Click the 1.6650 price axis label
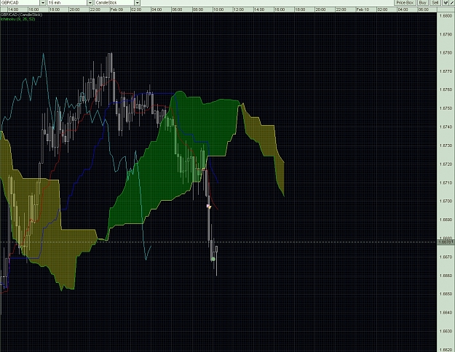 coord(446,294)
